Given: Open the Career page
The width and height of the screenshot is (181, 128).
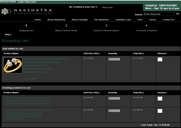Looking at the screenshot, I should tap(152, 19).
